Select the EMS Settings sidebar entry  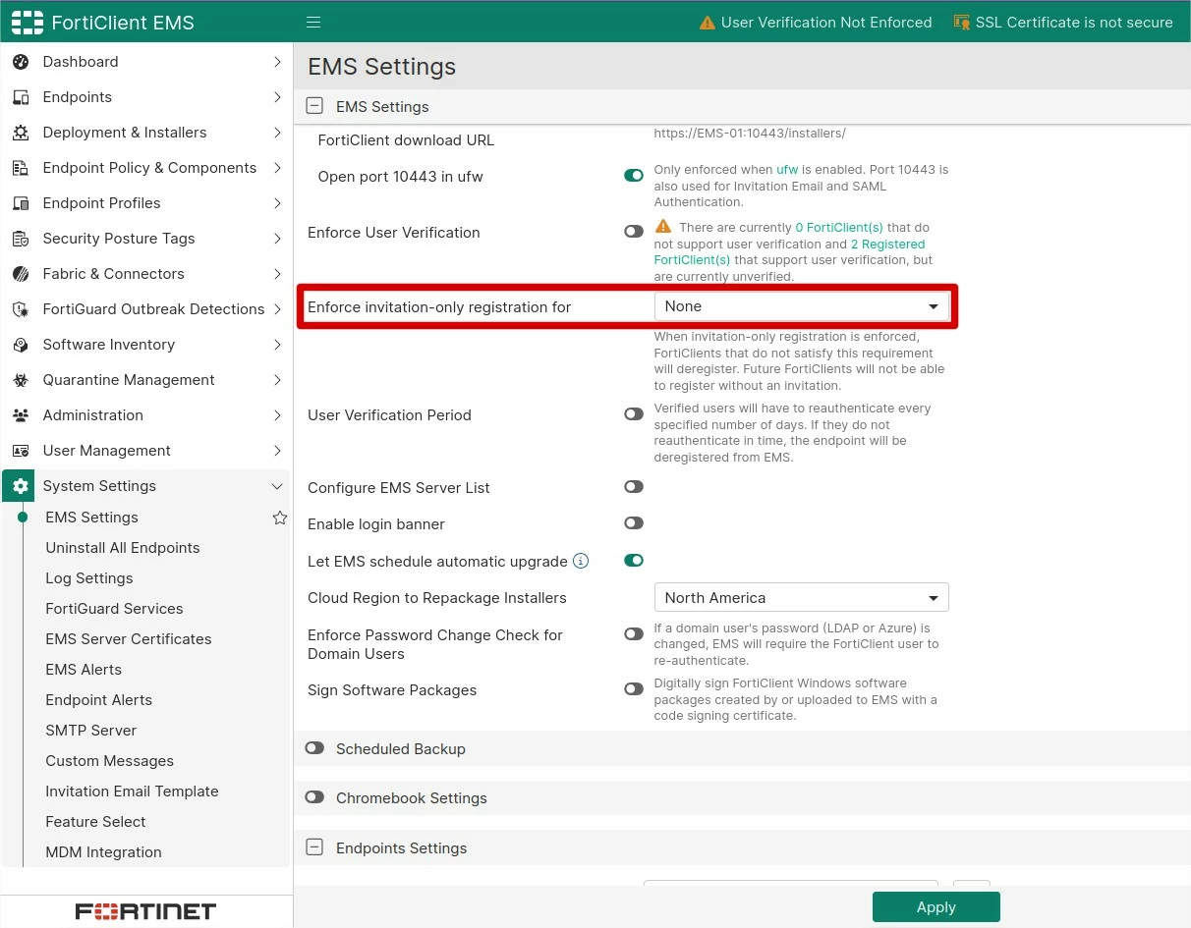pyautogui.click(x=91, y=518)
